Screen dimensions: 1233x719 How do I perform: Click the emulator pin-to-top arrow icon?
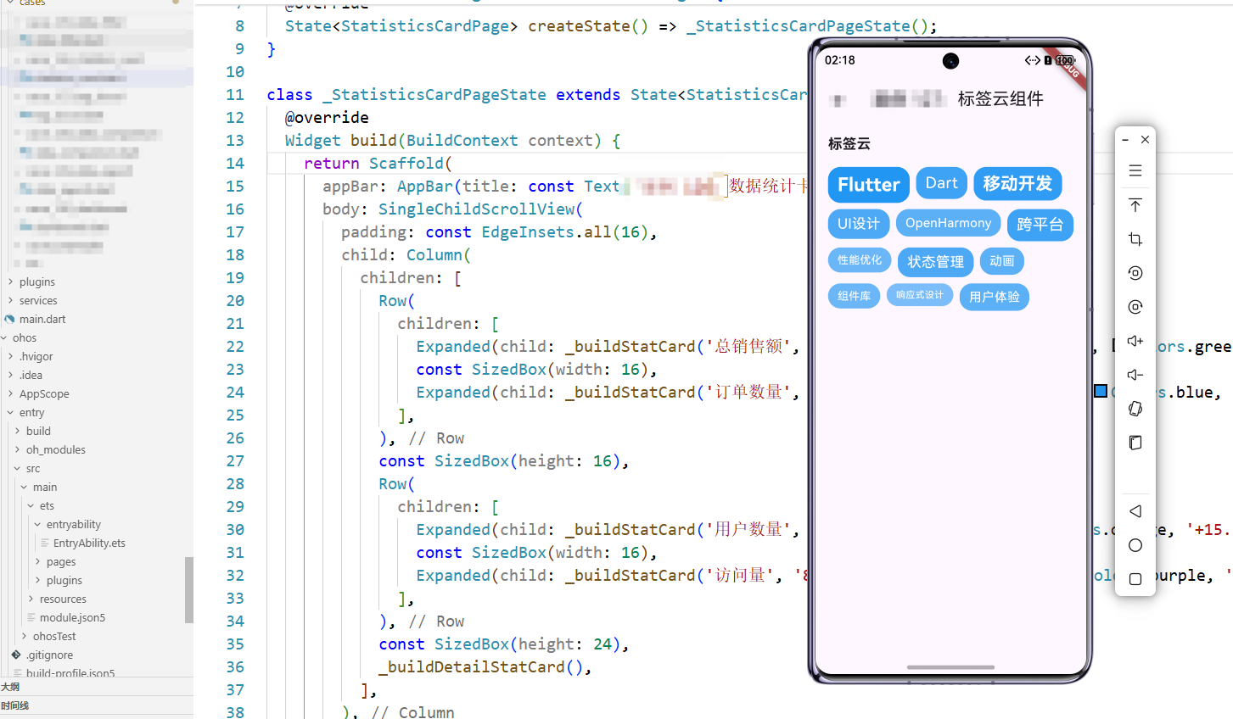(1135, 205)
